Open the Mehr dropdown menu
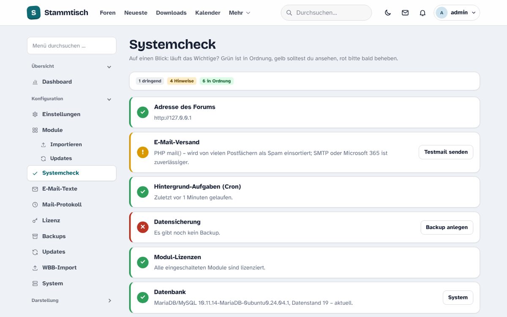The image size is (507, 317). 240,13
